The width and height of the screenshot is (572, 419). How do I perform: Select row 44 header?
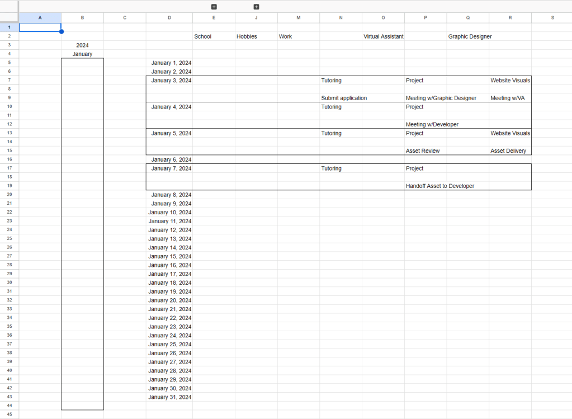(x=10, y=406)
